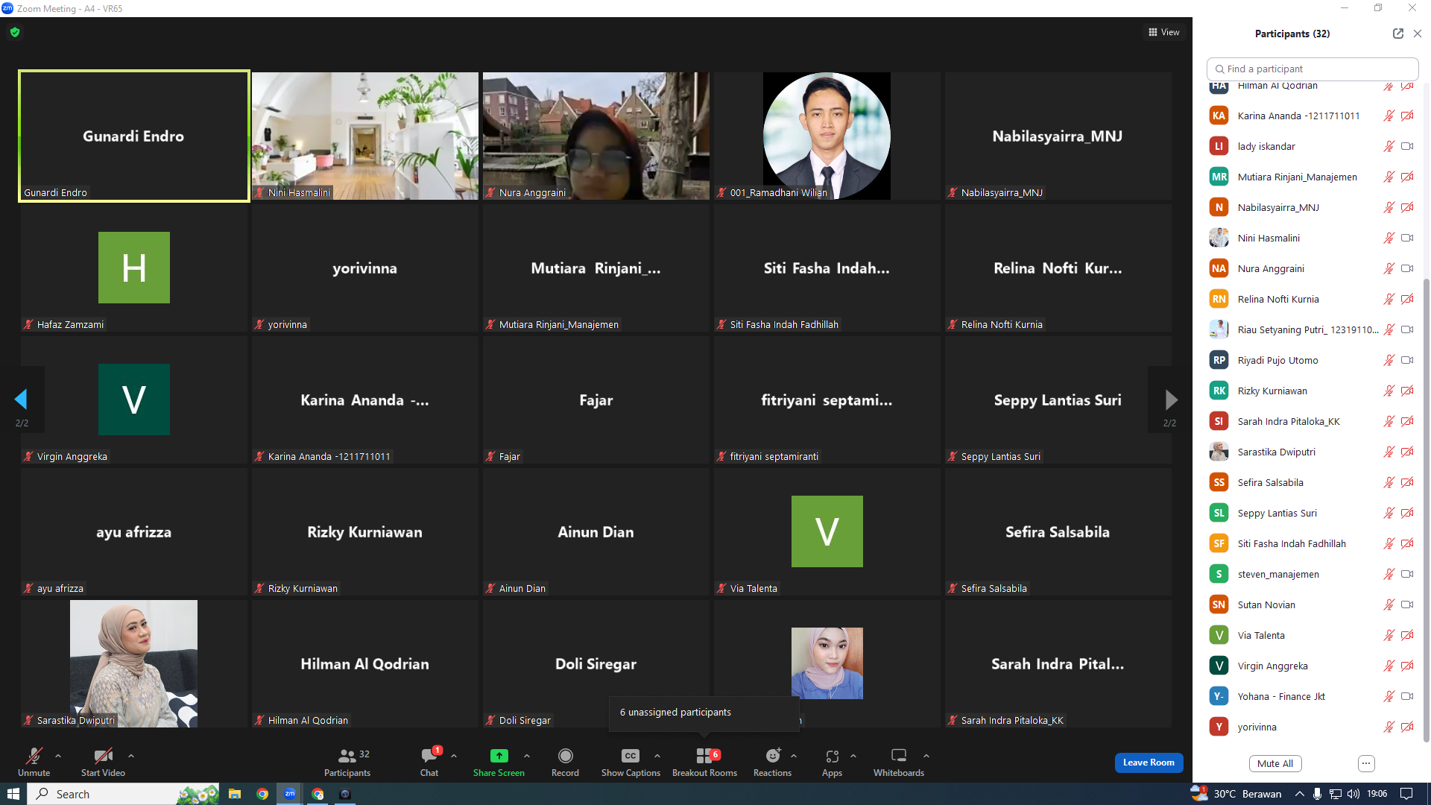Select Nura Anggraini video tile
This screenshot has width=1431, height=805.
coord(596,136)
